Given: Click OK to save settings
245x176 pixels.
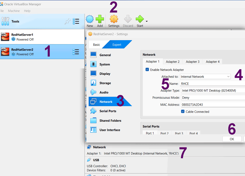Looking at the screenshot, I should pyautogui.click(x=232, y=139).
